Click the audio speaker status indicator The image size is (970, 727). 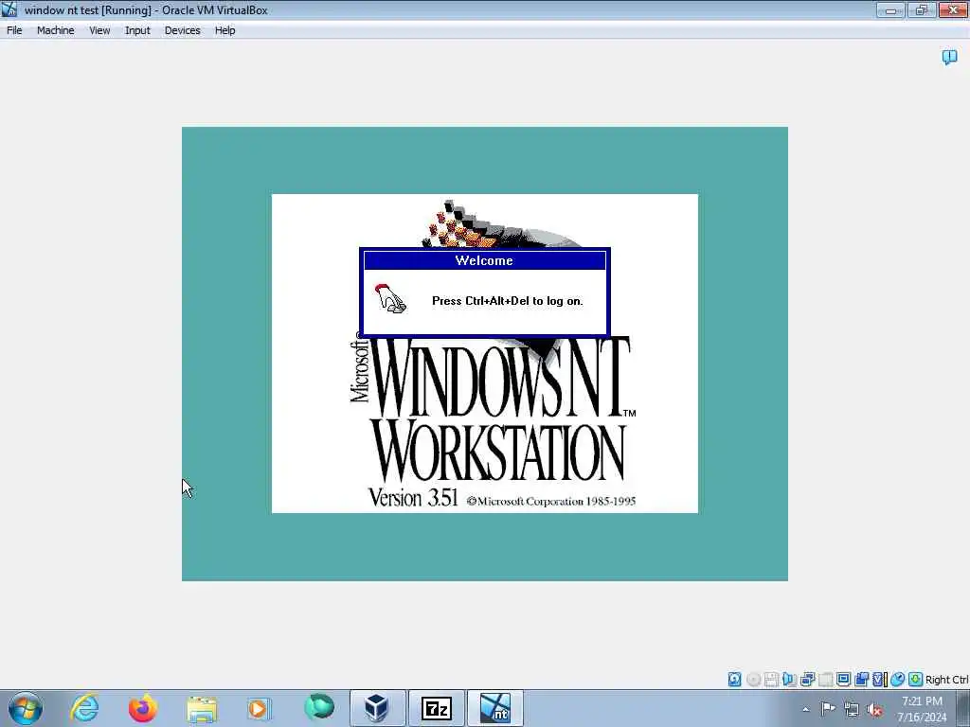point(789,680)
